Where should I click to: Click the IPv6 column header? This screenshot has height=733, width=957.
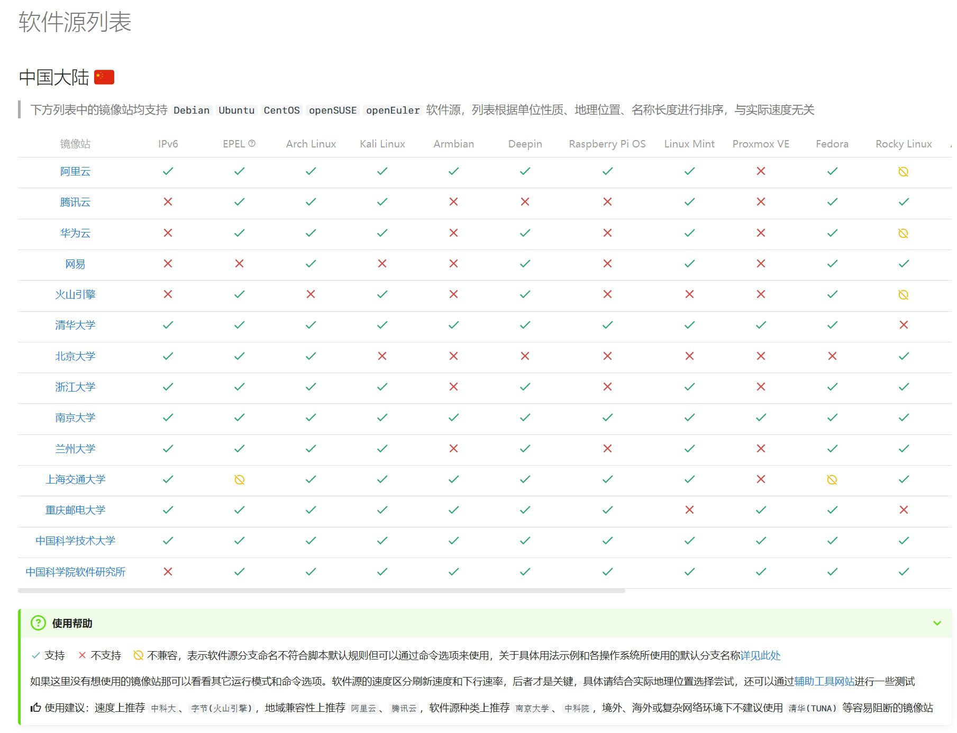coord(168,144)
